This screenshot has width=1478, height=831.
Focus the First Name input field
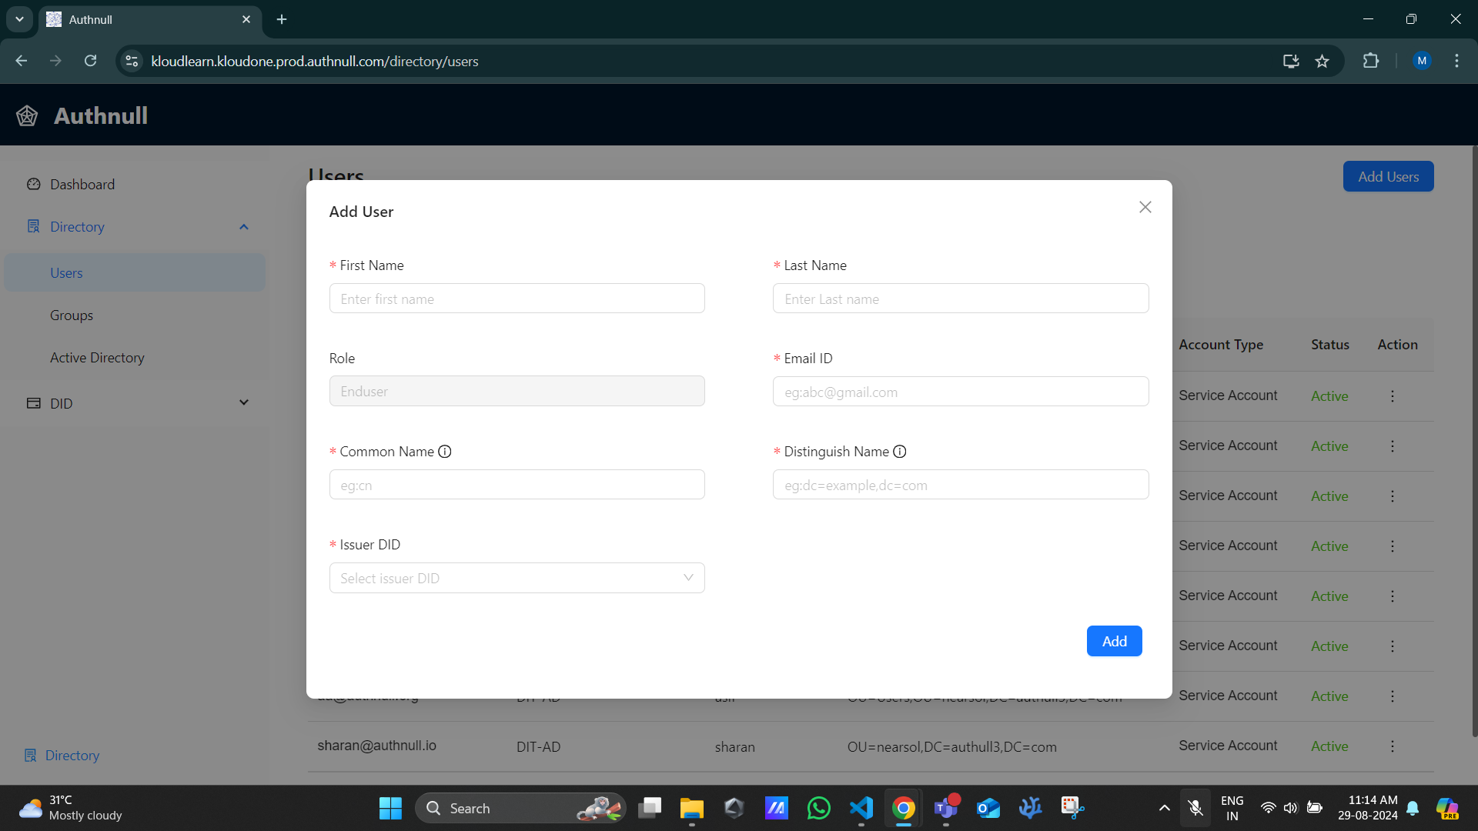[517, 299]
